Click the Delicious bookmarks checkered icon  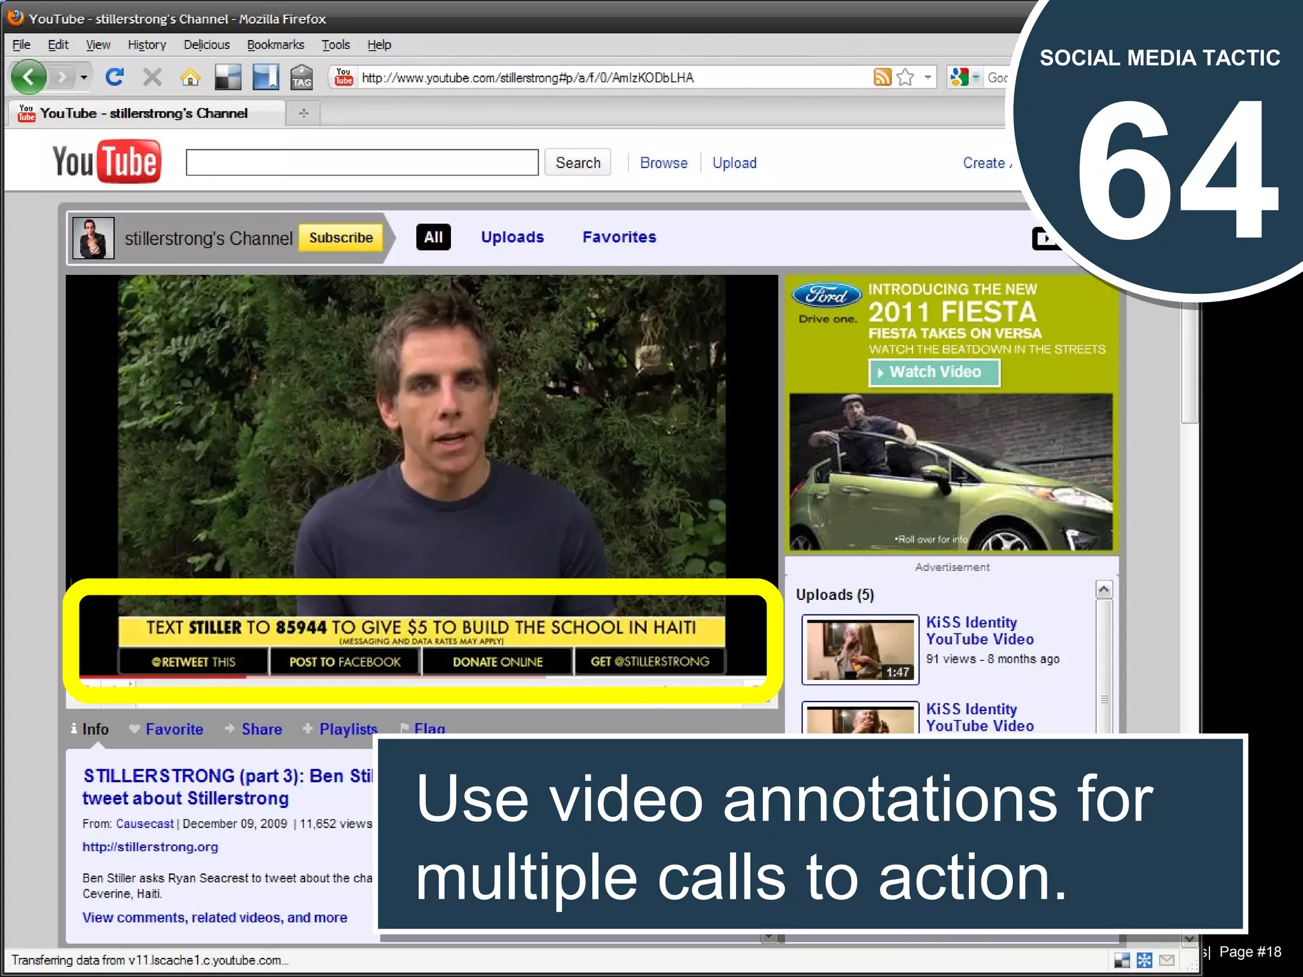coord(228,78)
